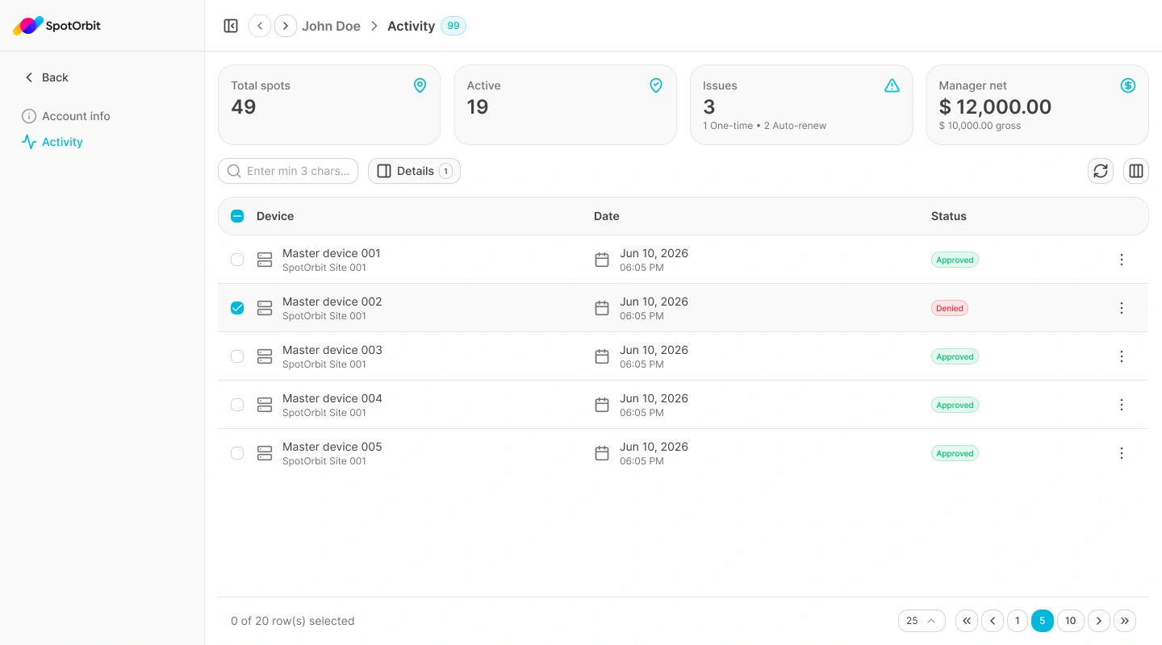
Task: Collapse the sidebar panel icon
Action: click(x=231, y=26)
